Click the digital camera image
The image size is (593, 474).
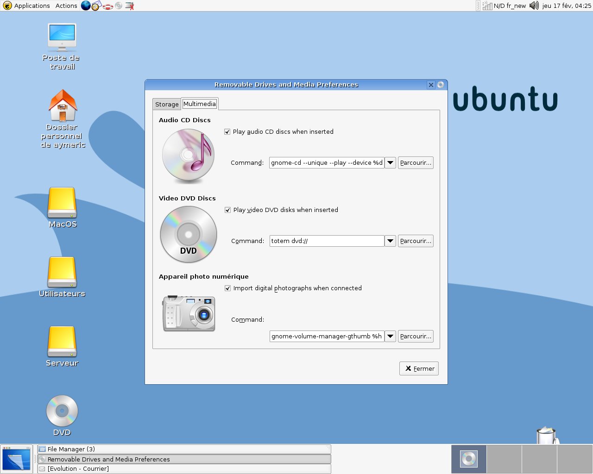[x=189, y=313]
